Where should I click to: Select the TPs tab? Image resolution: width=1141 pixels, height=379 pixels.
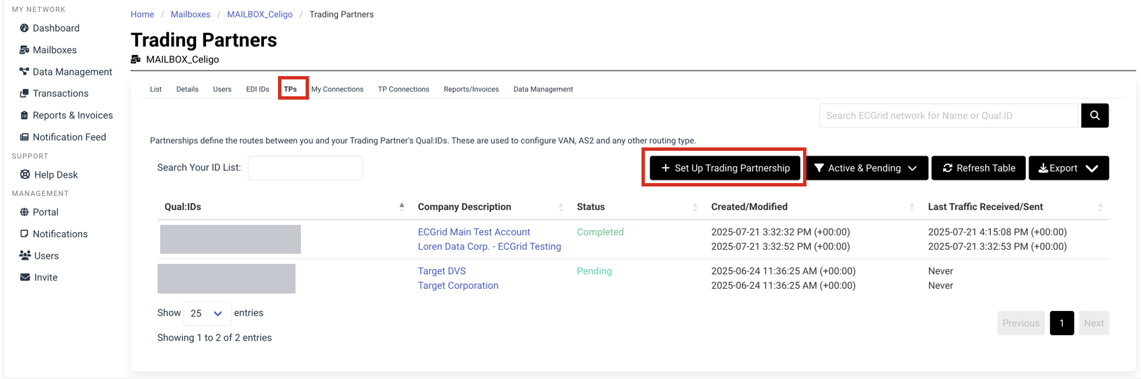pos(290,89)
